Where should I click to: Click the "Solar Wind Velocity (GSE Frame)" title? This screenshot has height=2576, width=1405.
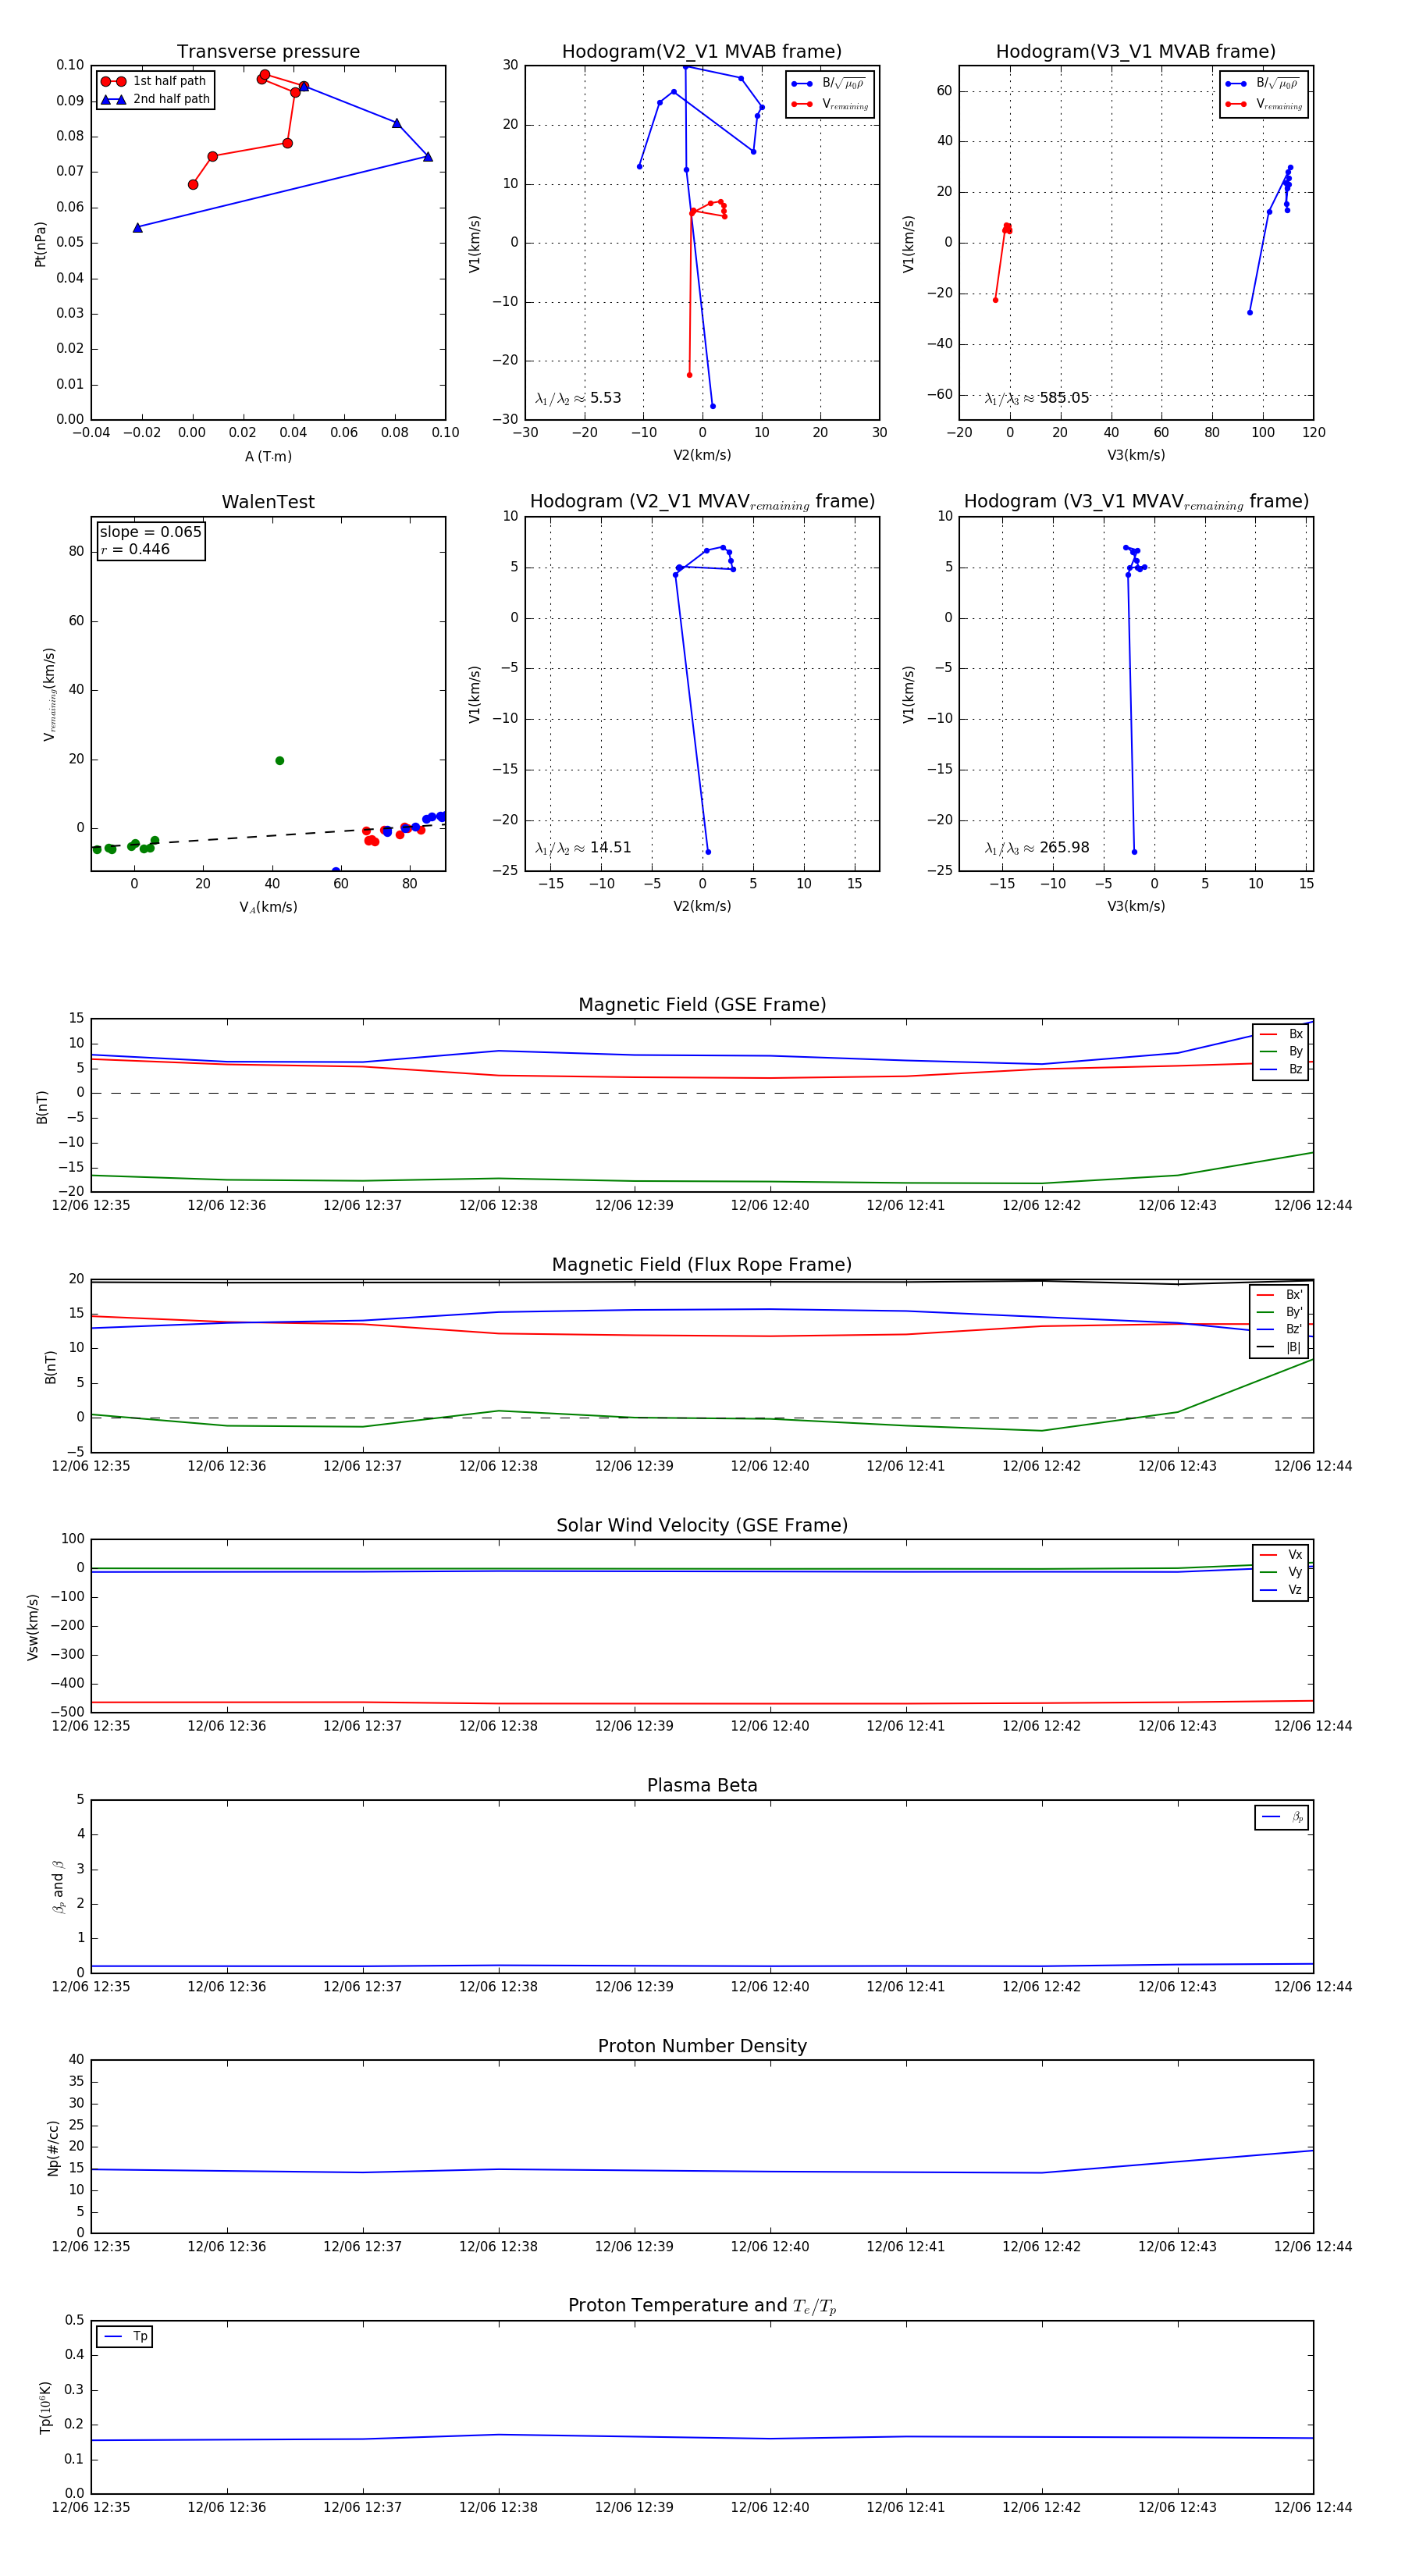pyautogui.click(x=702, y=1526)
